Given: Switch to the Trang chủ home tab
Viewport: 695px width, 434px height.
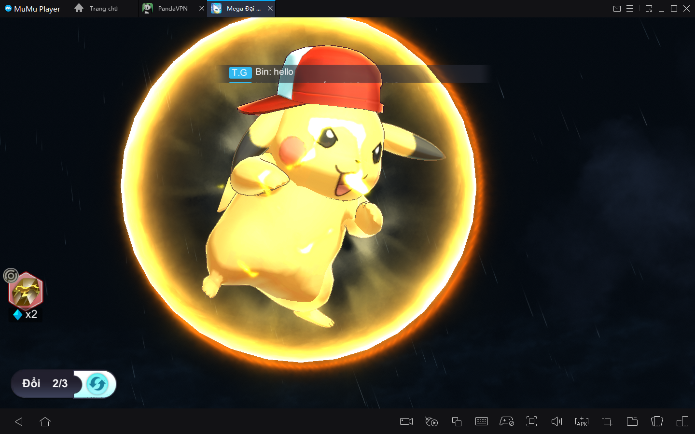Looking at the screenshot, I should click(x=103, y=9).
